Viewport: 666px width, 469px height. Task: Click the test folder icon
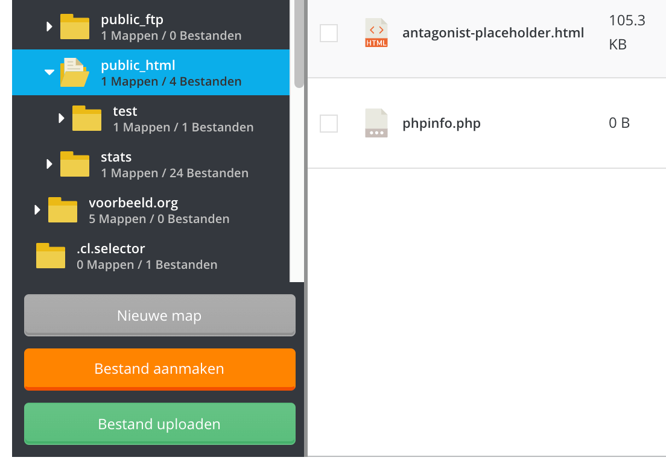(86, 117)
